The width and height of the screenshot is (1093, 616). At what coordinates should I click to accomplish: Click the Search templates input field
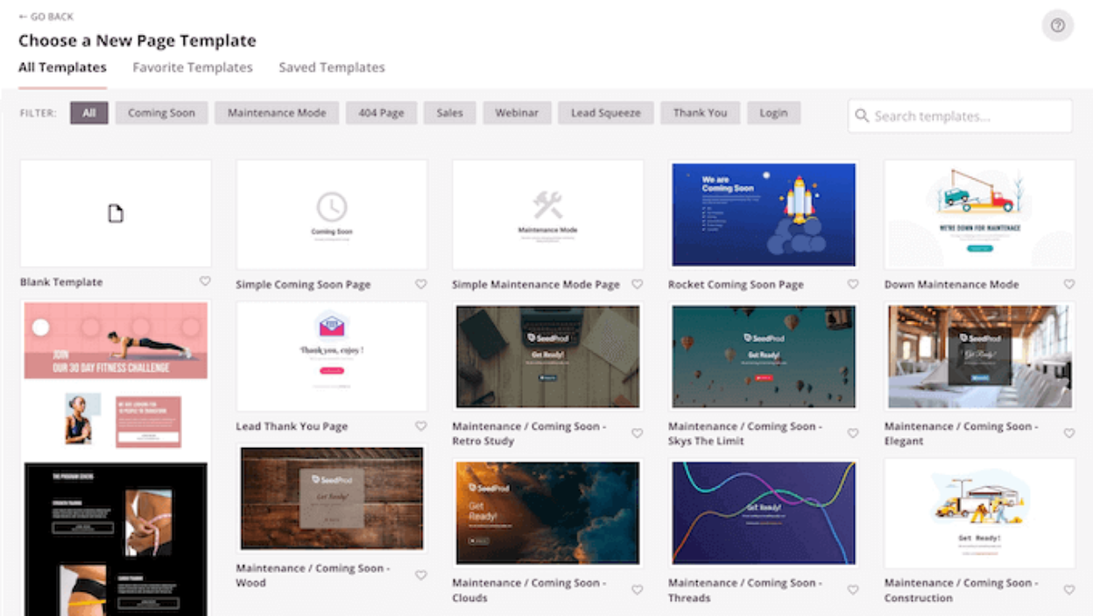968,116
